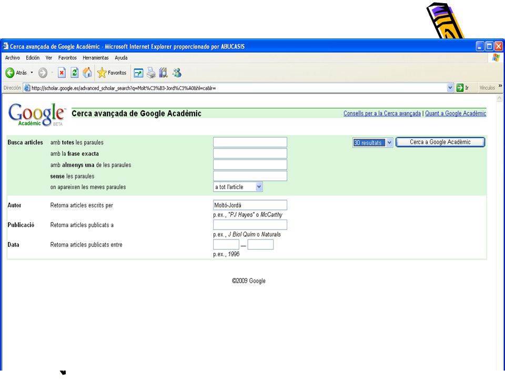Click the vertical scrollbar up arrow
This screenshot has height=379, width=505.
[500, 98]
